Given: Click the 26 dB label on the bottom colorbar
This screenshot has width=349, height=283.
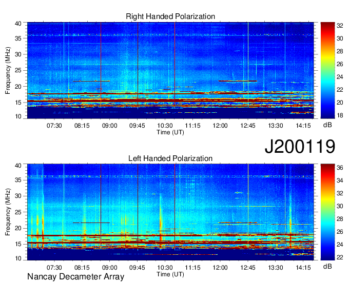Looking at the screenshot, I should click(340, 232).
